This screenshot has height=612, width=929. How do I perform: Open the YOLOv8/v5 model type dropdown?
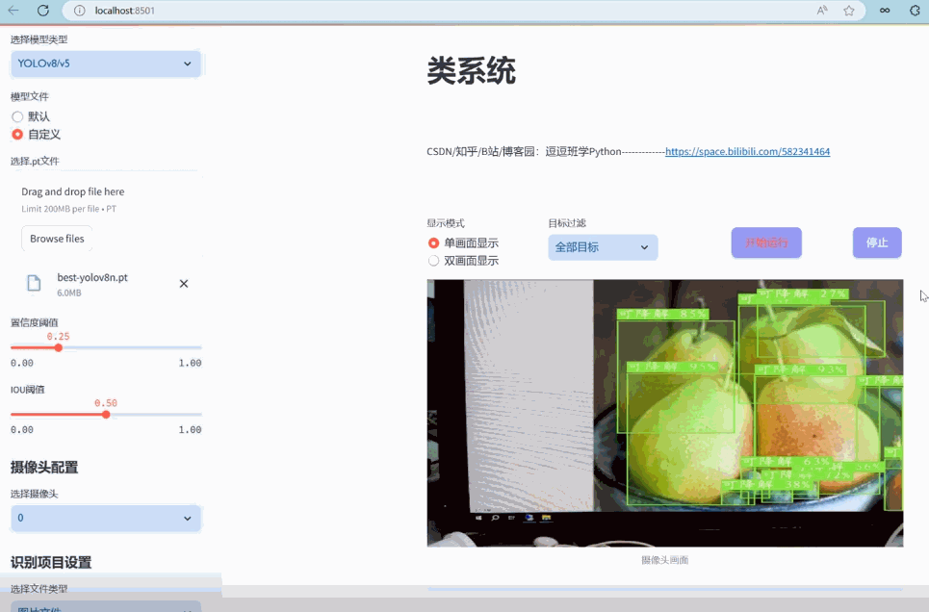pyautogui.click(x=106, y=64)
